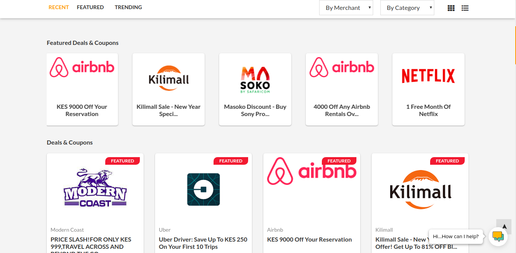Open the Airbnb logo in Deals & Coupons
The width and height of the screenshot is (516, 253).
click(x=312, y=171)
